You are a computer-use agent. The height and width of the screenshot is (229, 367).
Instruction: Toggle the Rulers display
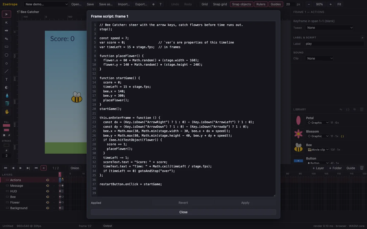coord(261,4)
